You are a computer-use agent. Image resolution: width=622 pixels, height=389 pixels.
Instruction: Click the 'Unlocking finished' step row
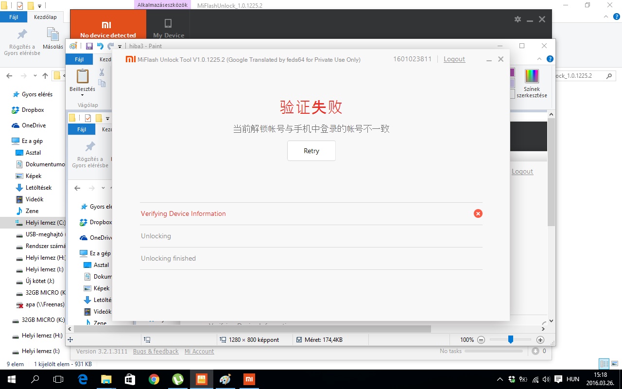click(311, 258)
